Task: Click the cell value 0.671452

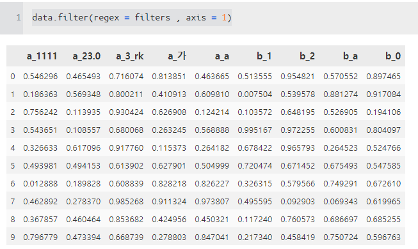Action: coord(298,166)
